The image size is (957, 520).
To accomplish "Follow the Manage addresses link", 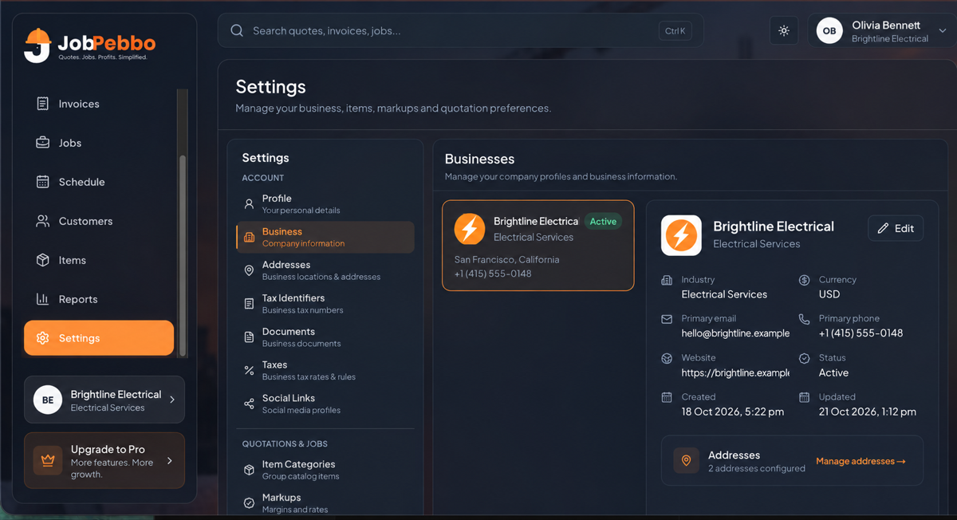I will (861, 461).
